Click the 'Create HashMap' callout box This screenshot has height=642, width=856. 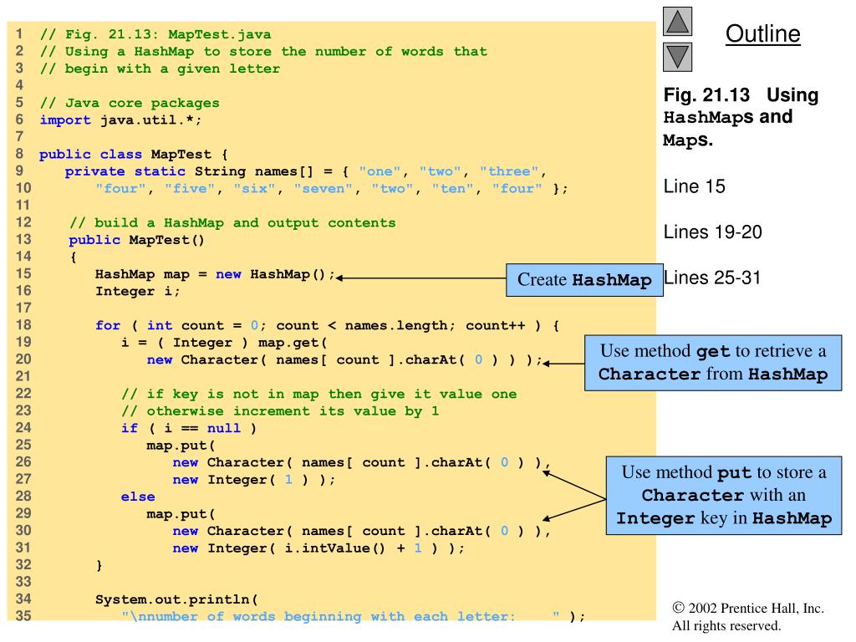pos(583,280)
